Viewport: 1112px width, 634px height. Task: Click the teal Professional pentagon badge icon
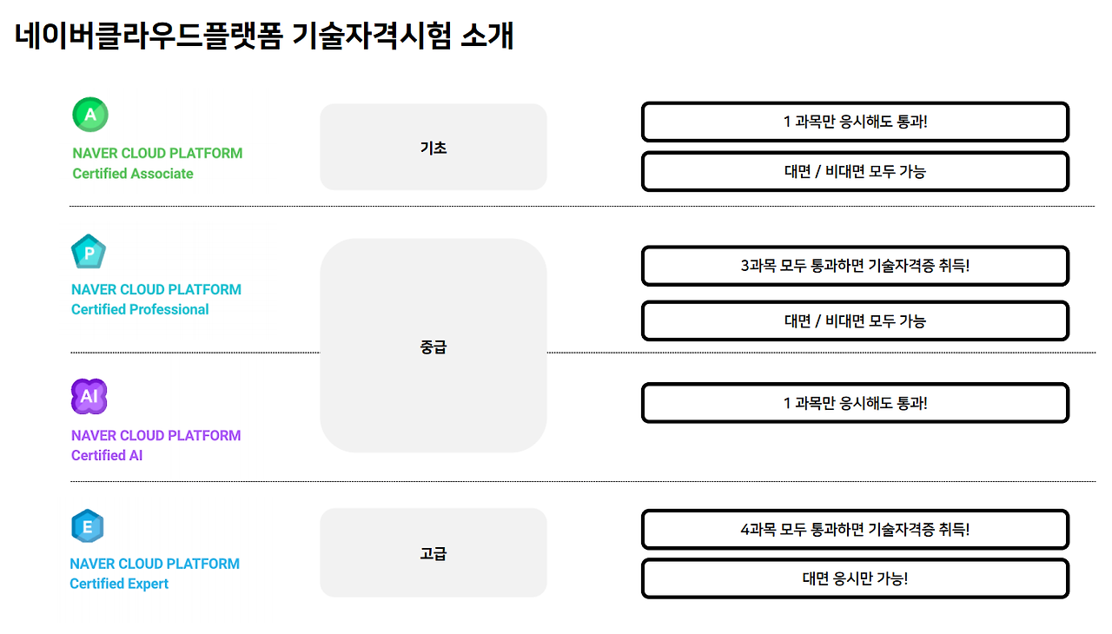(89, 252)
